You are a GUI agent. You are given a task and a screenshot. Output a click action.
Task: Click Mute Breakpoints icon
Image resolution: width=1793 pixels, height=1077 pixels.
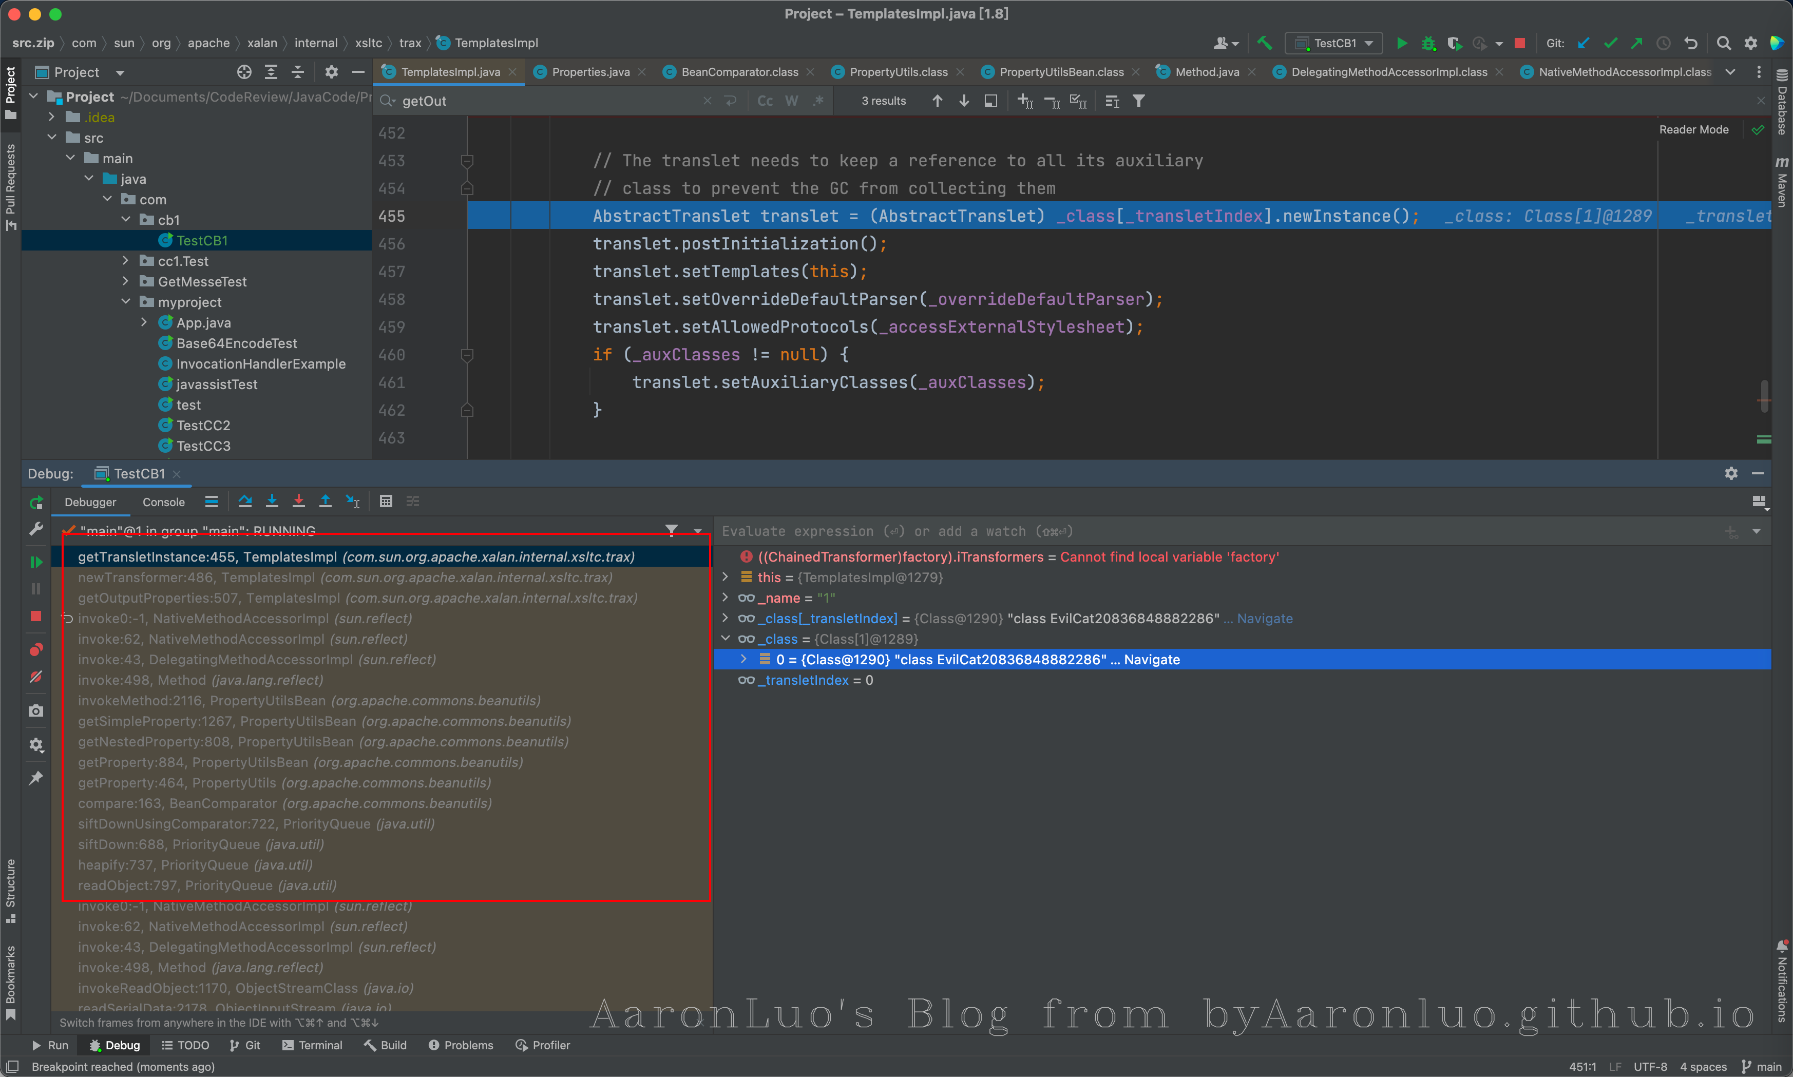[x=35, y=677]
